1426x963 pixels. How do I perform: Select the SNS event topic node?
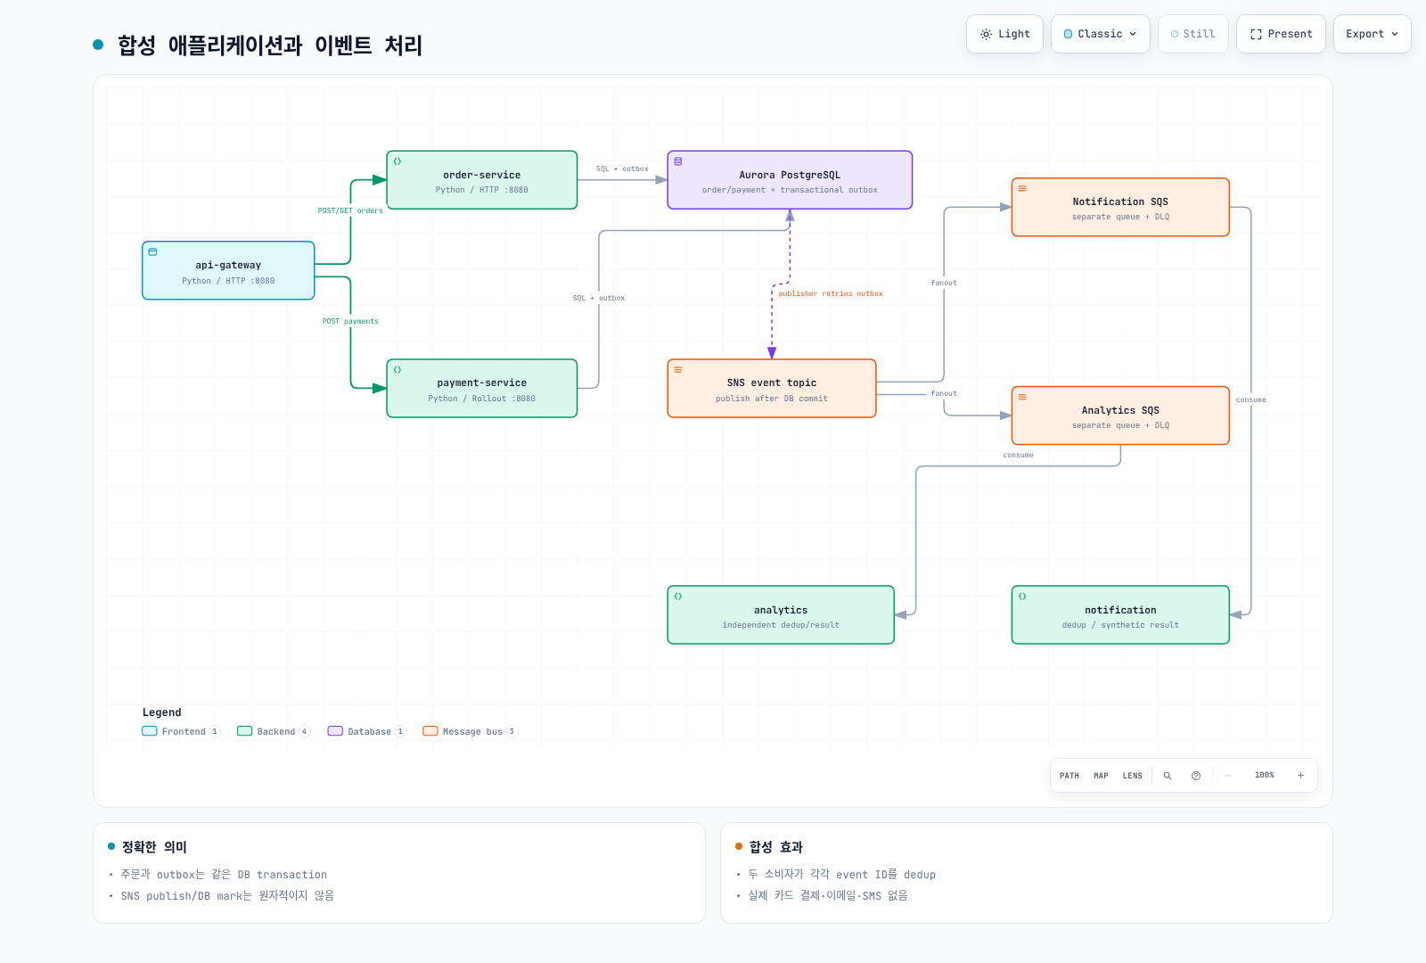point(772,389)
